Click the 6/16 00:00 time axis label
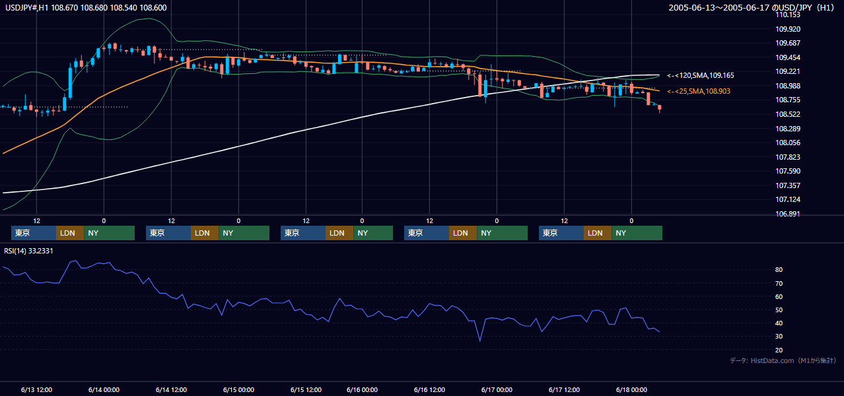This screenshot has height=396, width=844. pyautogui.click(x=362, y=389)
